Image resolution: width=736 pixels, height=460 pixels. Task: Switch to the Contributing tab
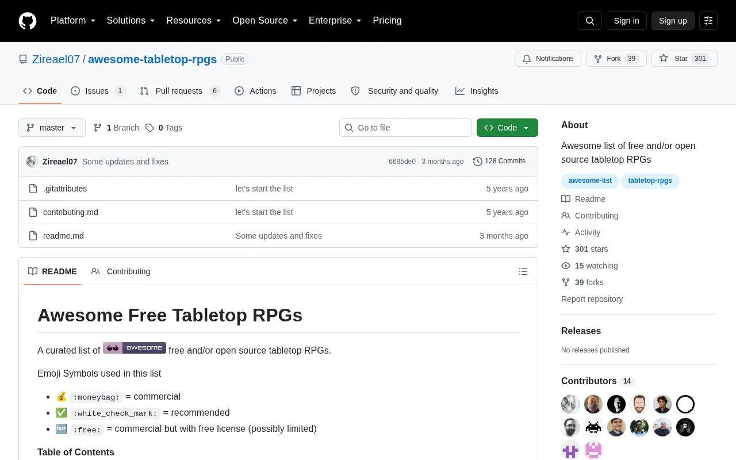tap(121, 271)
